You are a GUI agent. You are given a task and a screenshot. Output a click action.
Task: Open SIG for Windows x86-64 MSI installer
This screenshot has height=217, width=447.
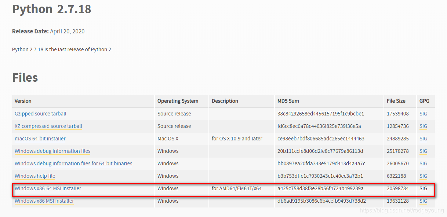pyautogui.click(x=423, y=188)
